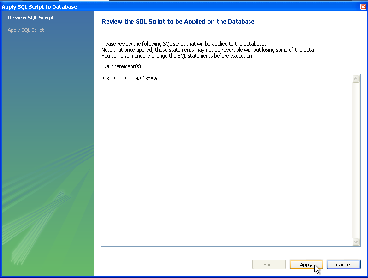The image size is (368, 278).
Task: Click the 'Please review the following' instruction line
Action: (184, 44)
